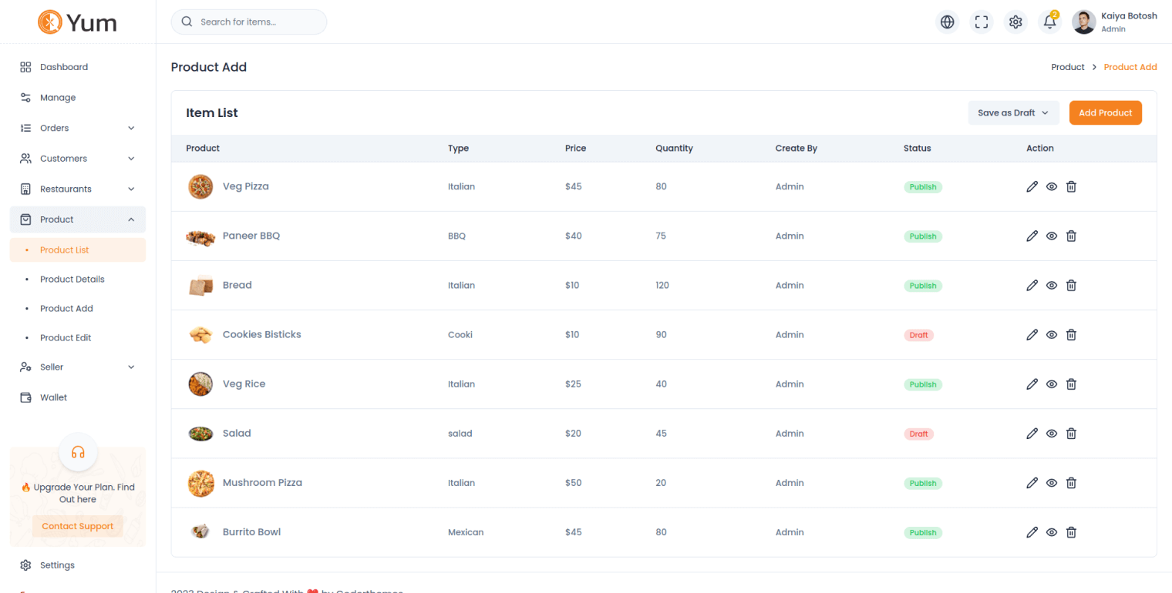1172x593 pixels.
Task: Click the pencil icon for Salad
Action: (x=1032, y=434)
